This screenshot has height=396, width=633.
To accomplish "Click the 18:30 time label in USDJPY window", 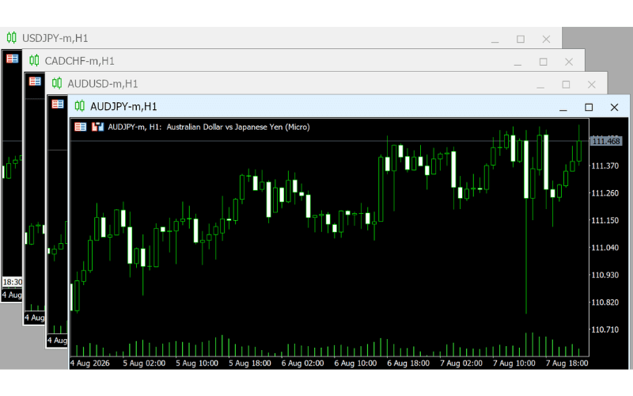I will (x=13, y=282).
